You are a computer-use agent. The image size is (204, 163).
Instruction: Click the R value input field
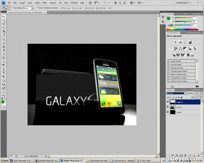pyautogui.click(x=194, y=18)
